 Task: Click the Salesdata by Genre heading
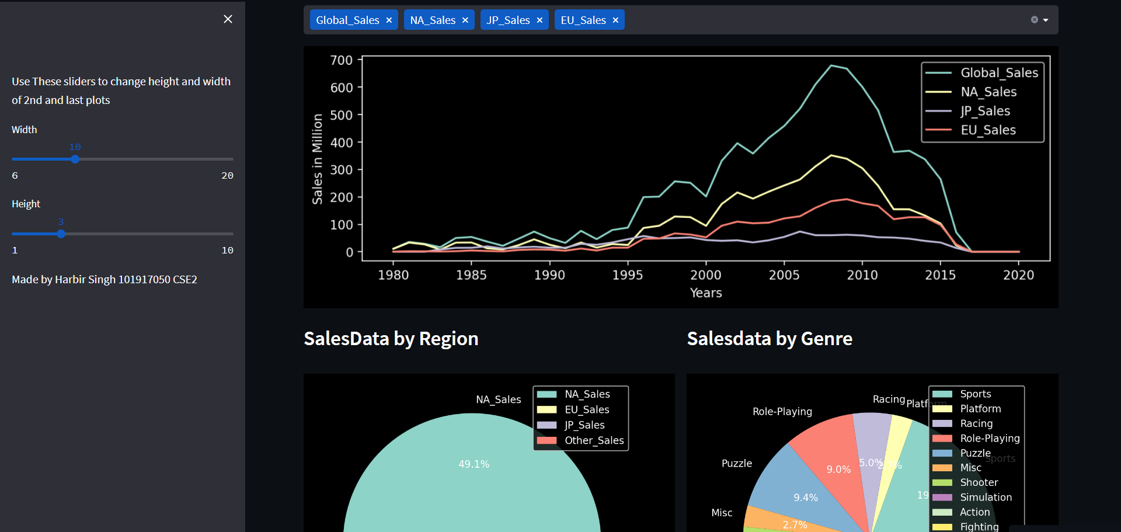click(770, 339)
